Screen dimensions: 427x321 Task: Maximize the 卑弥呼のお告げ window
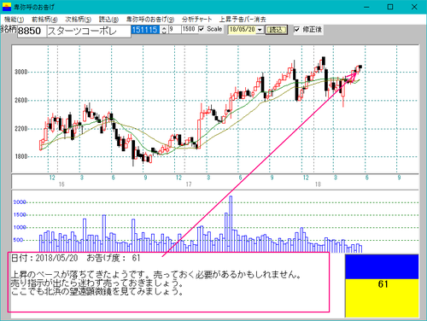coord(390,7)
